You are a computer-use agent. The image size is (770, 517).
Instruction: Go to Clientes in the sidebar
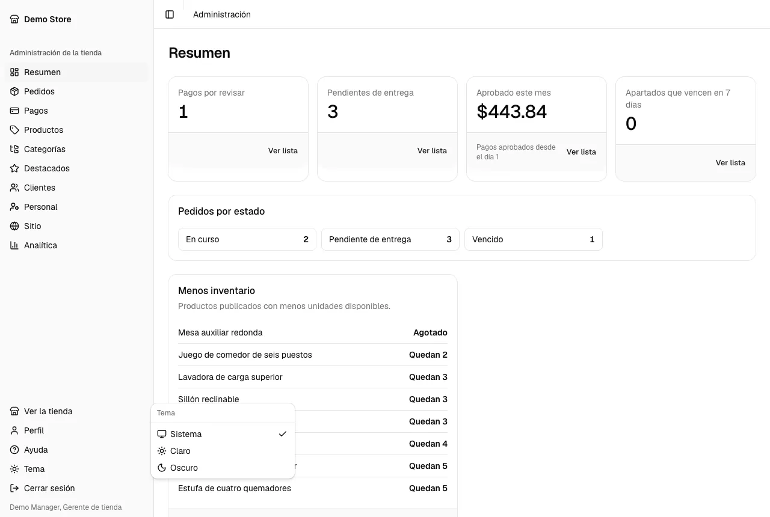76,188
